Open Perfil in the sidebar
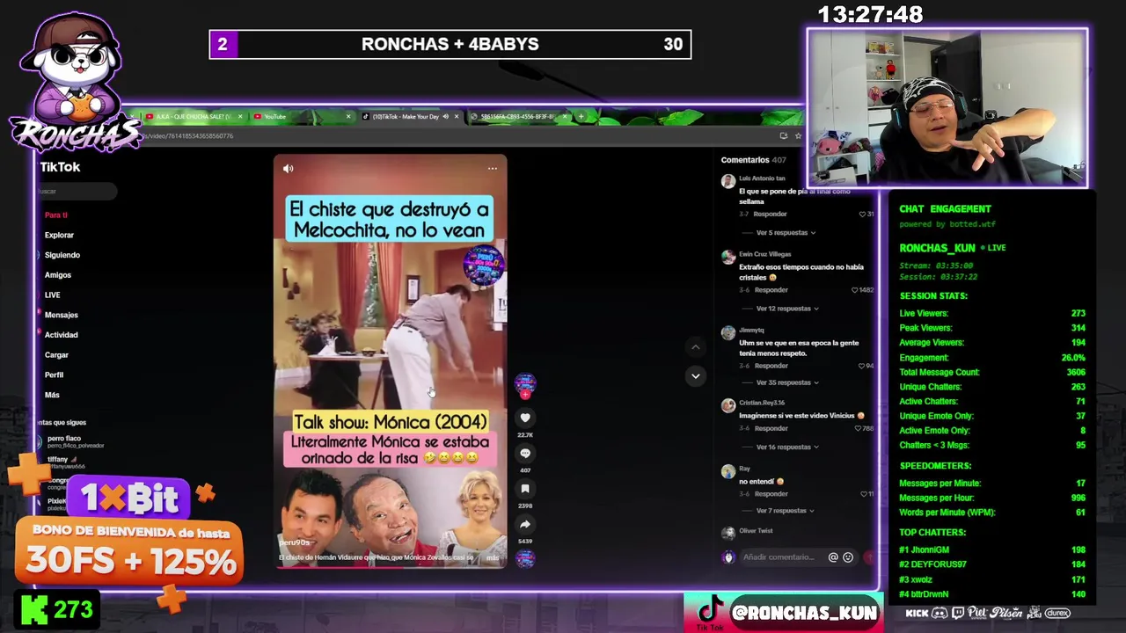Viewport: 1126px width, 633px height. click(x=55, y=375)
